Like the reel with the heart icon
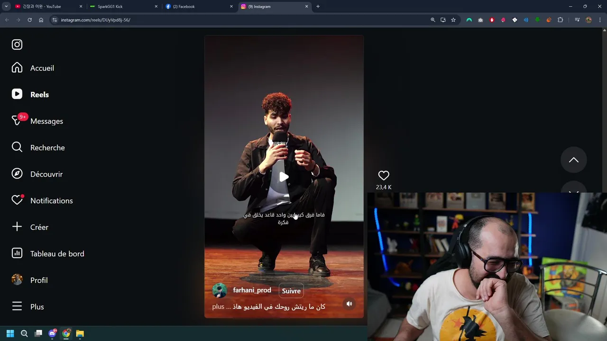Viewport: 607px width, 341px height. pos(384,176)
